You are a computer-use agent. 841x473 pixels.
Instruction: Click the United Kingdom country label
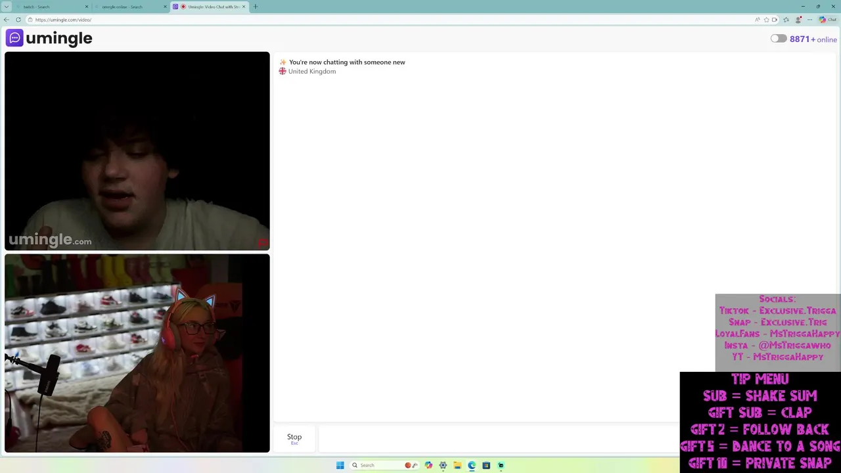[312, 71]
